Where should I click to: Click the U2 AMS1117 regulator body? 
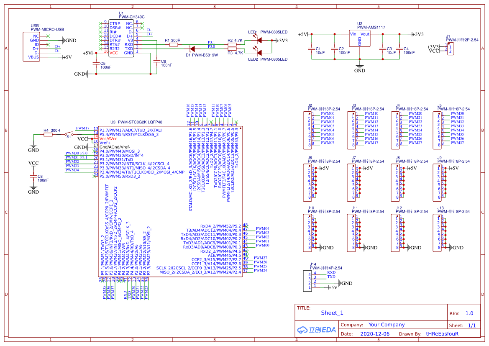[x=360, y=38]
